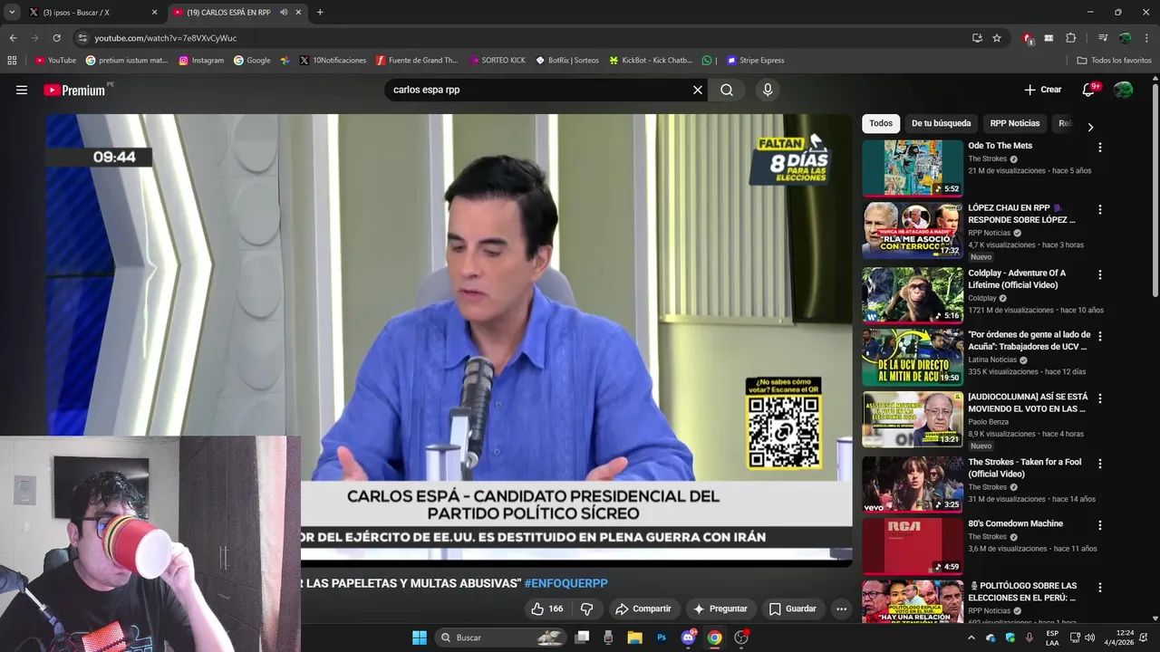Clear the search box with X

click(x=698, y=90)
